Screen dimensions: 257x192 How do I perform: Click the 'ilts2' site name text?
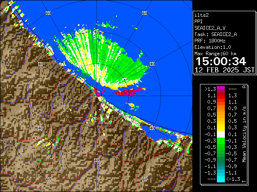click(x=202, y=15)
